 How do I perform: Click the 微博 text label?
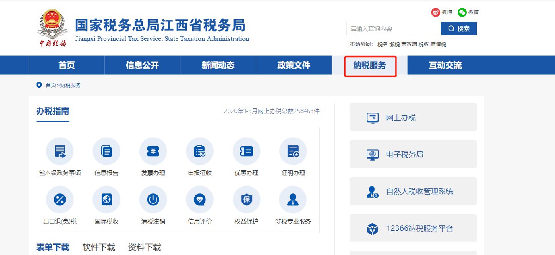[x=447, y=12]
